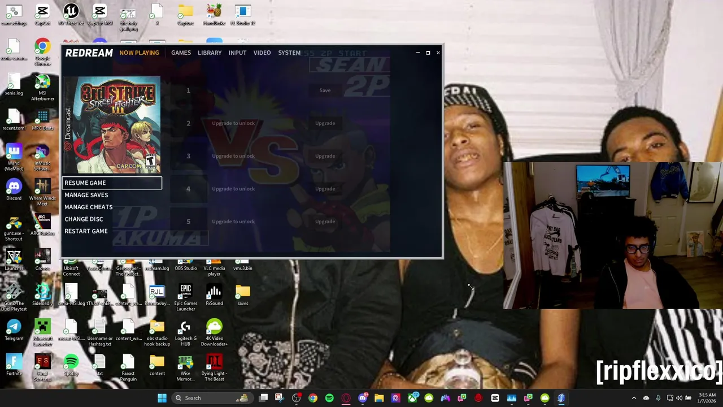Open Faaast Penguin desktop file
This screenshot has height=407, width=723.
click(x=128, y=367)
